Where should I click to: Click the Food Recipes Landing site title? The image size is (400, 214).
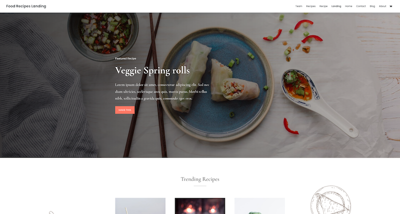point(26,6)
